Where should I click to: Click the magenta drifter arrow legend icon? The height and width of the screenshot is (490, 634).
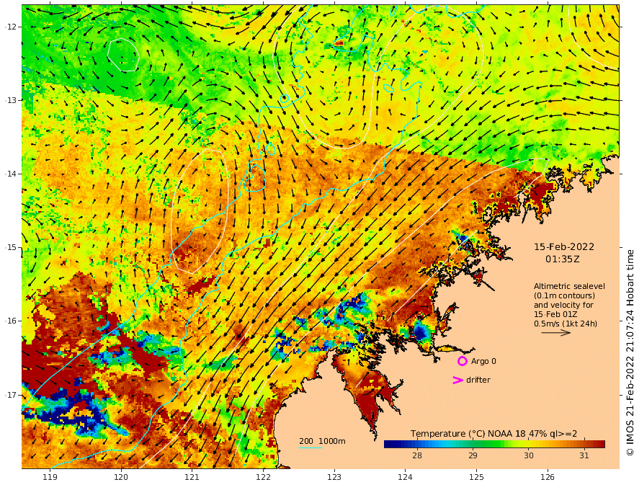(x=457, y=380)
